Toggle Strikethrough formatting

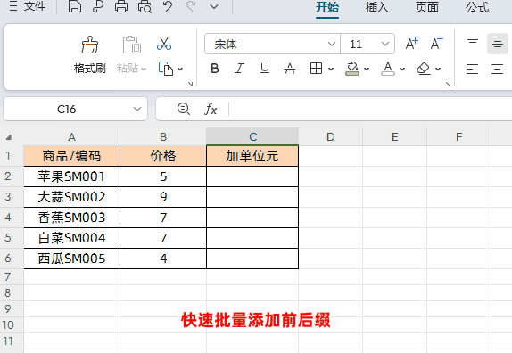[290, 69]
